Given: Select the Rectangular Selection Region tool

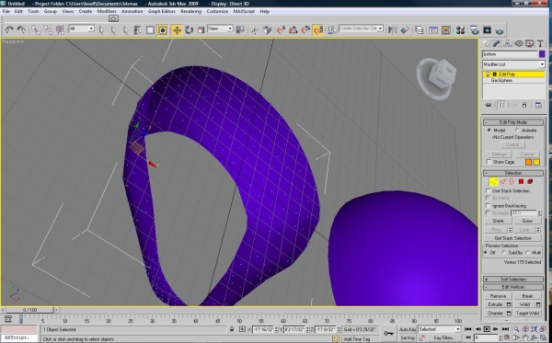Looking at the screenshot, I should (150, 30).
